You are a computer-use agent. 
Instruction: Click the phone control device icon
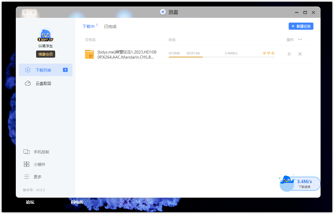pyautogui.click(x=27, y=152)
